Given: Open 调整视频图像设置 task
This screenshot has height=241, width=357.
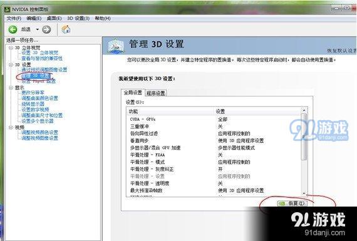Looking at the screenshot, I should click(x=39, y=138).
